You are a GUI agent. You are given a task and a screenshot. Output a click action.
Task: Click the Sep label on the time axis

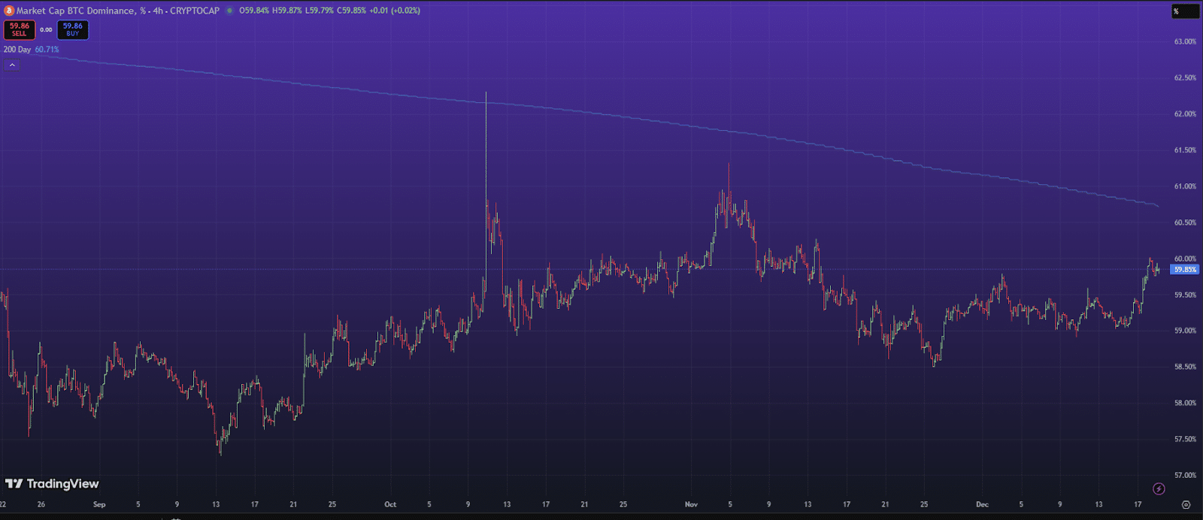point(99,504)
